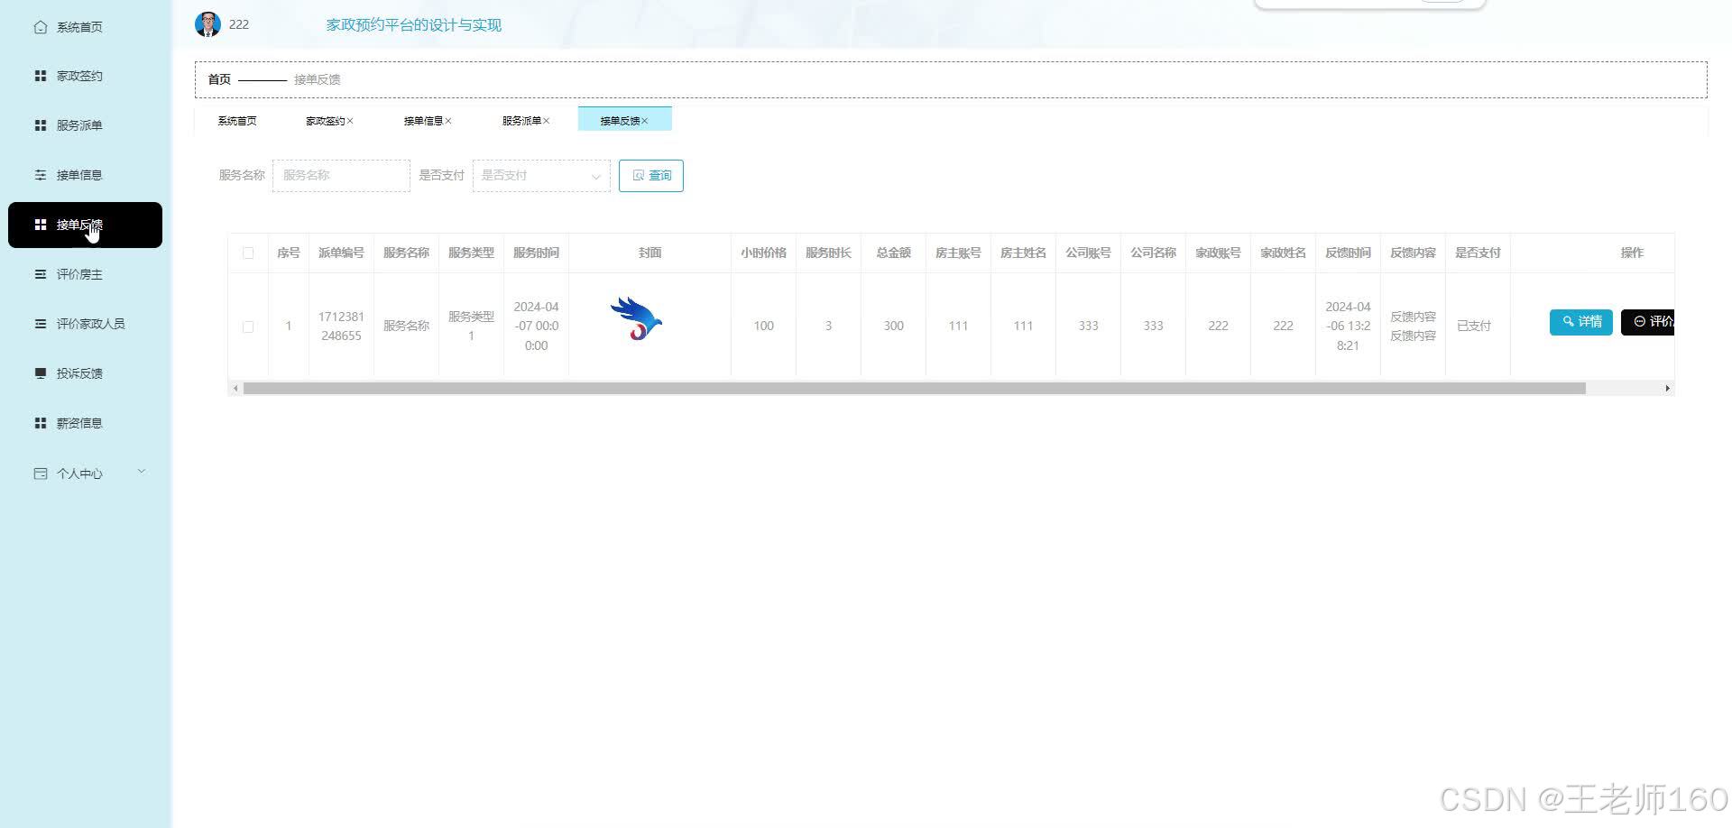Tick the checkbox for row 1

tap(248, 327)
